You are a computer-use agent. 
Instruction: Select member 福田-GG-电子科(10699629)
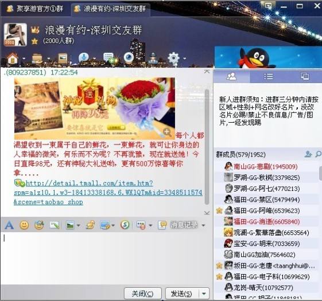point(267,277)
